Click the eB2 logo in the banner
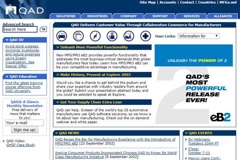The height and width of the screenshot is (160, 240). pos(220,118)
